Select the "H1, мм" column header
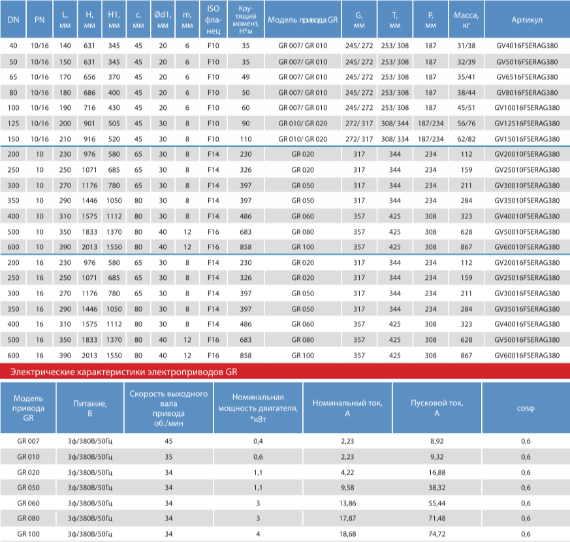This screenshot has height=542, width=570. 114,20
